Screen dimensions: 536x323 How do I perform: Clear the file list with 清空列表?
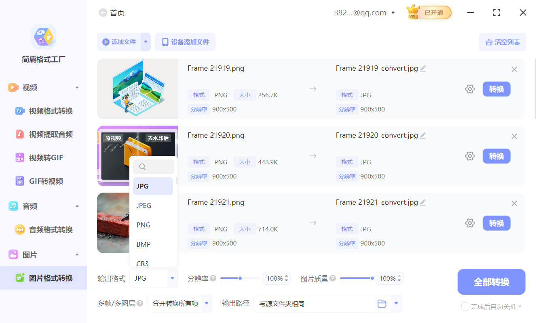pos(502,42)
